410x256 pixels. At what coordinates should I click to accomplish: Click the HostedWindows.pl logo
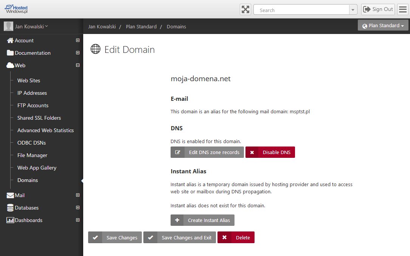pyautogui.click(x=16, y=9)
